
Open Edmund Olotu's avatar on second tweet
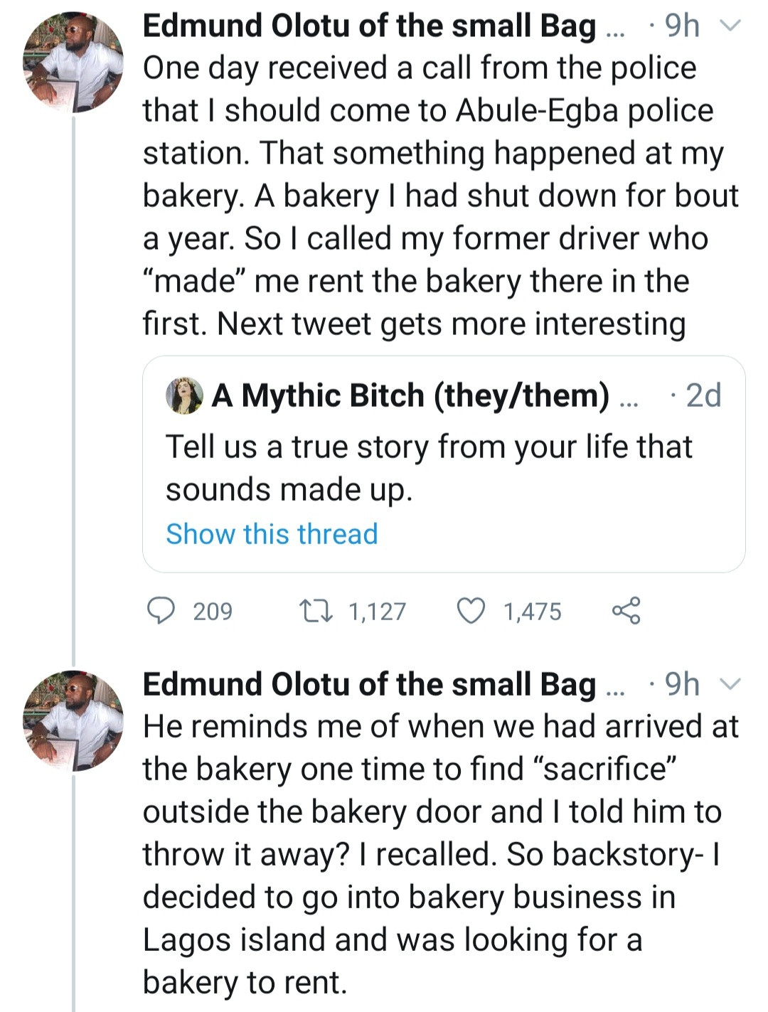pyautogui.click(x=73, y=720)
